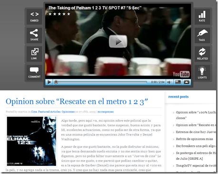This screenshot has height=174, width=218.
Task: Open the YouTube logo on video
Action: (x=181, y=74)
